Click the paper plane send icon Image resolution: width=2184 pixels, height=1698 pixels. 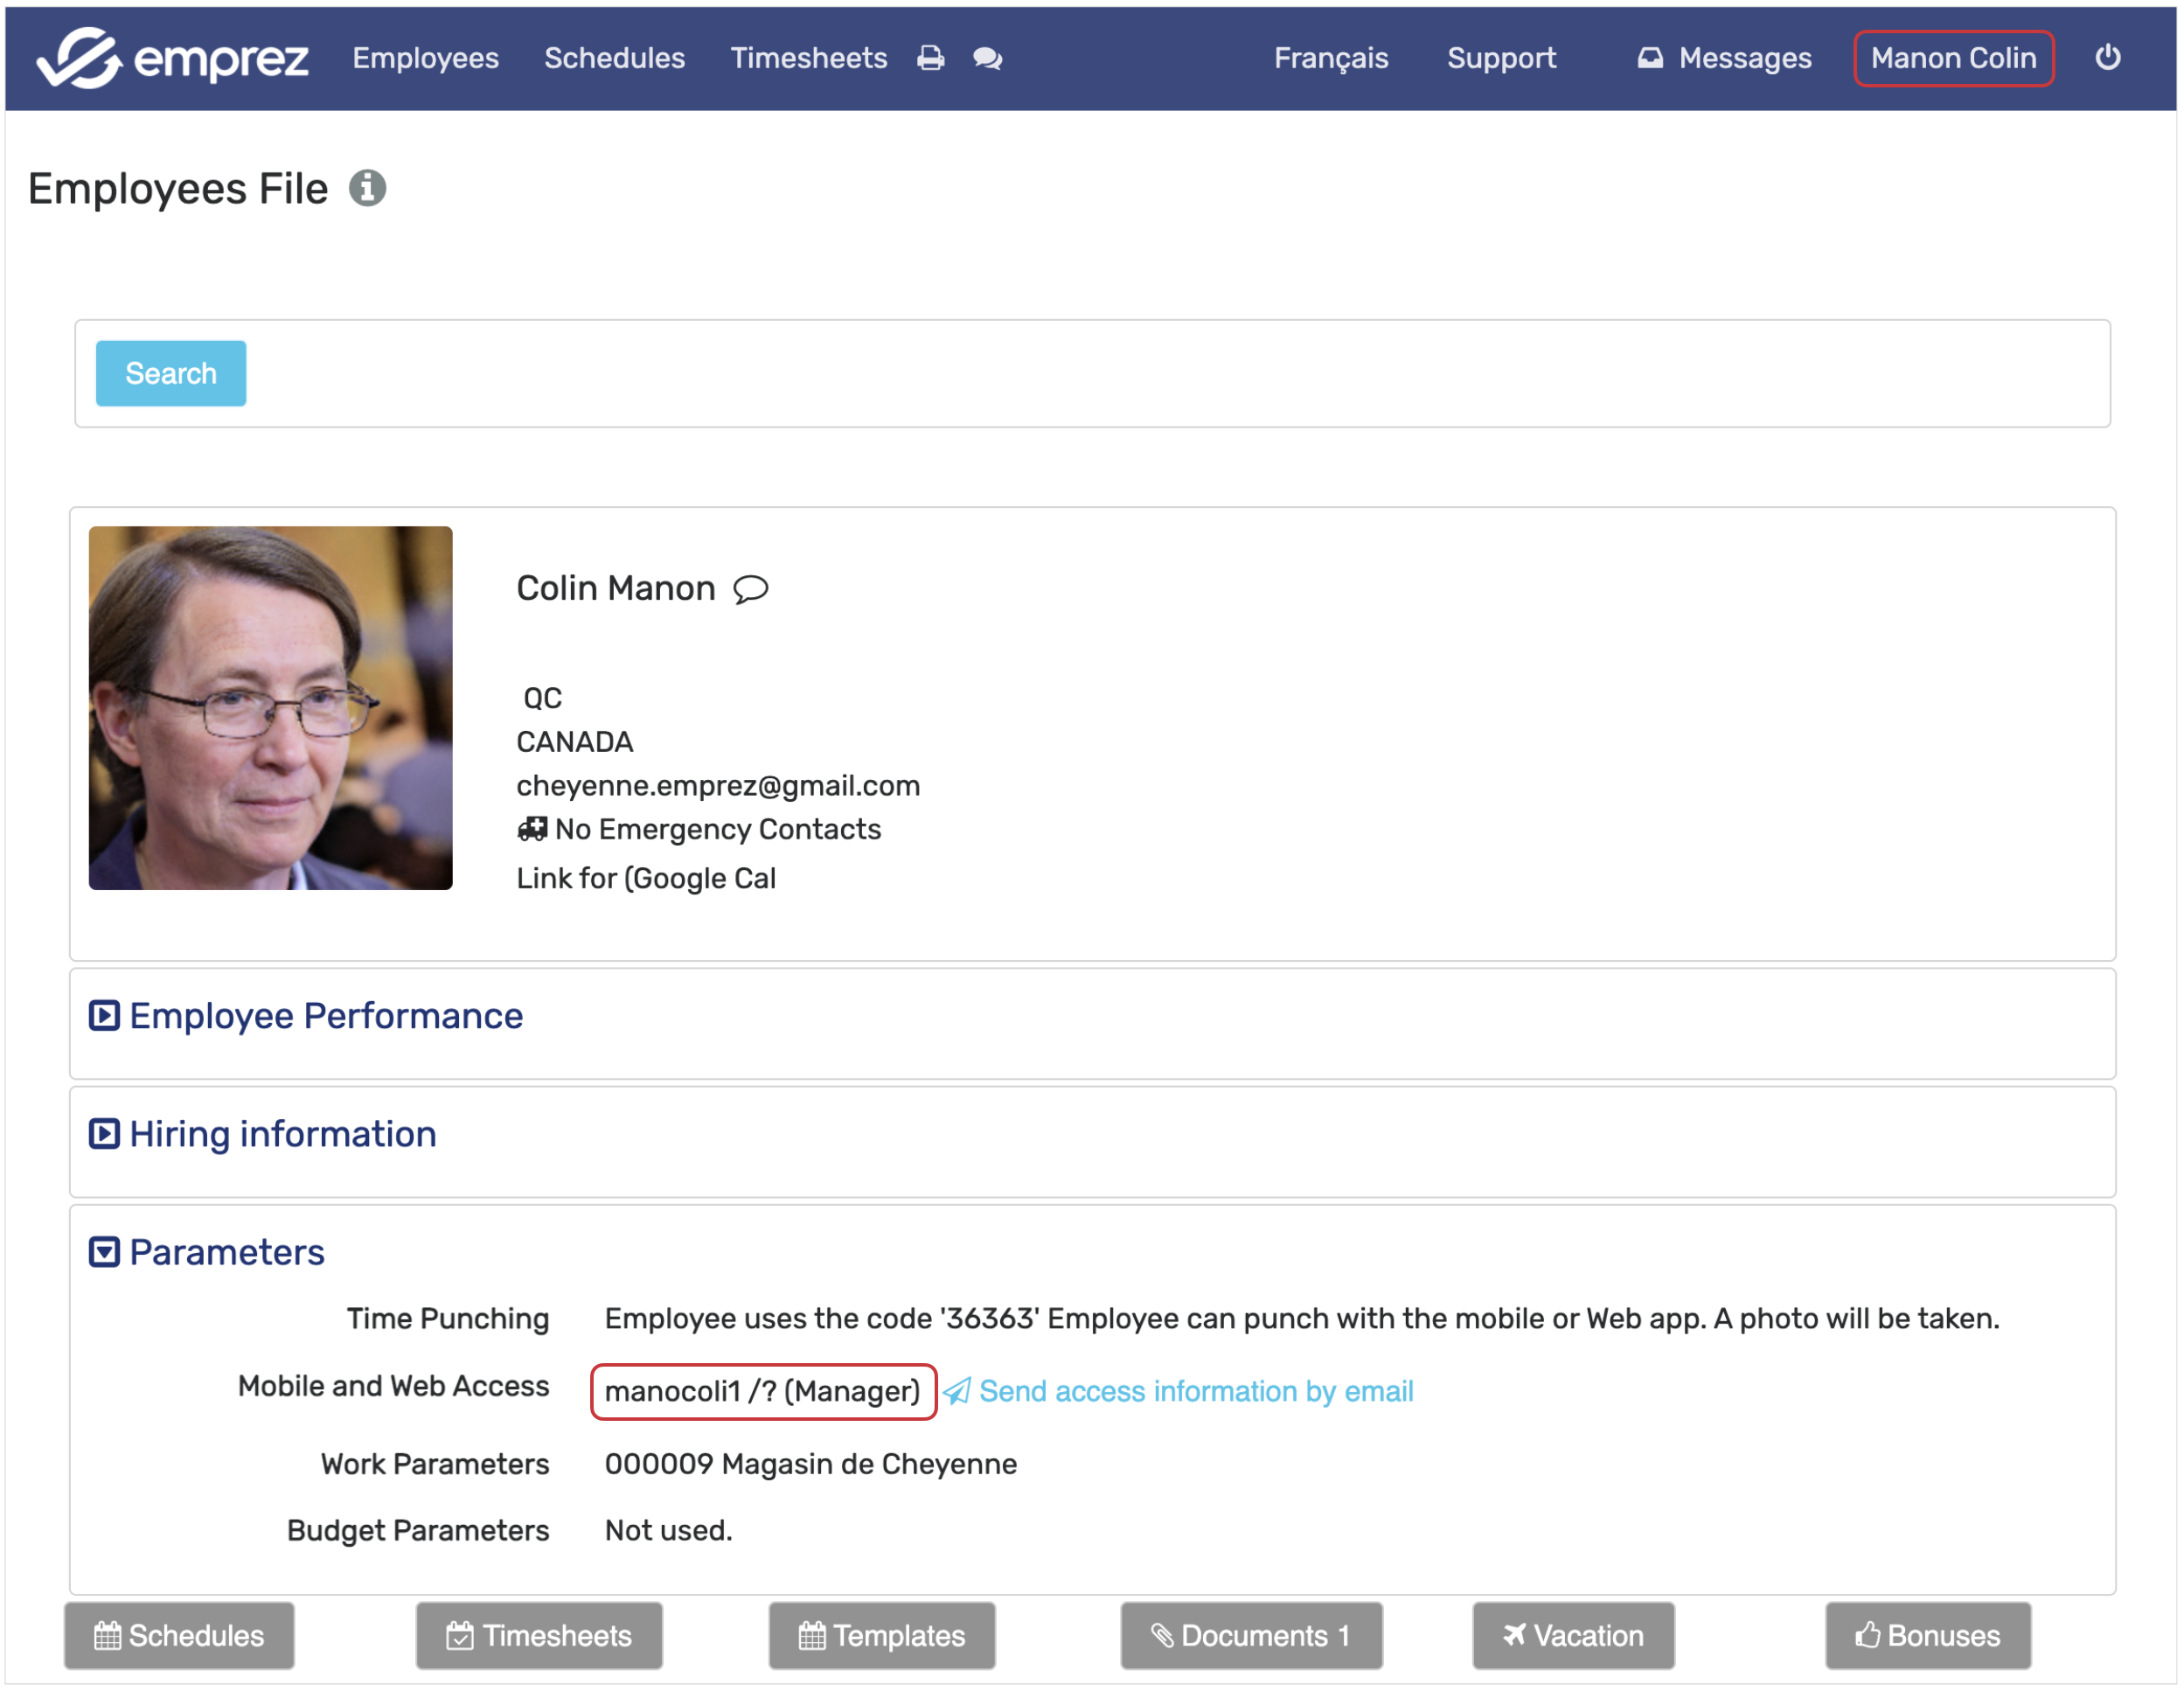(x=957, y=1391)
